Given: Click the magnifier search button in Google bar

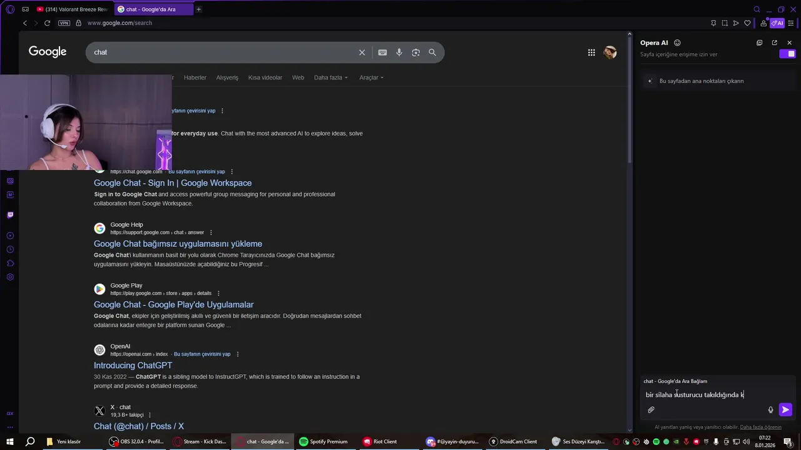Looking at the screenshot, I should pyautogui.click(x=432, y=52).
